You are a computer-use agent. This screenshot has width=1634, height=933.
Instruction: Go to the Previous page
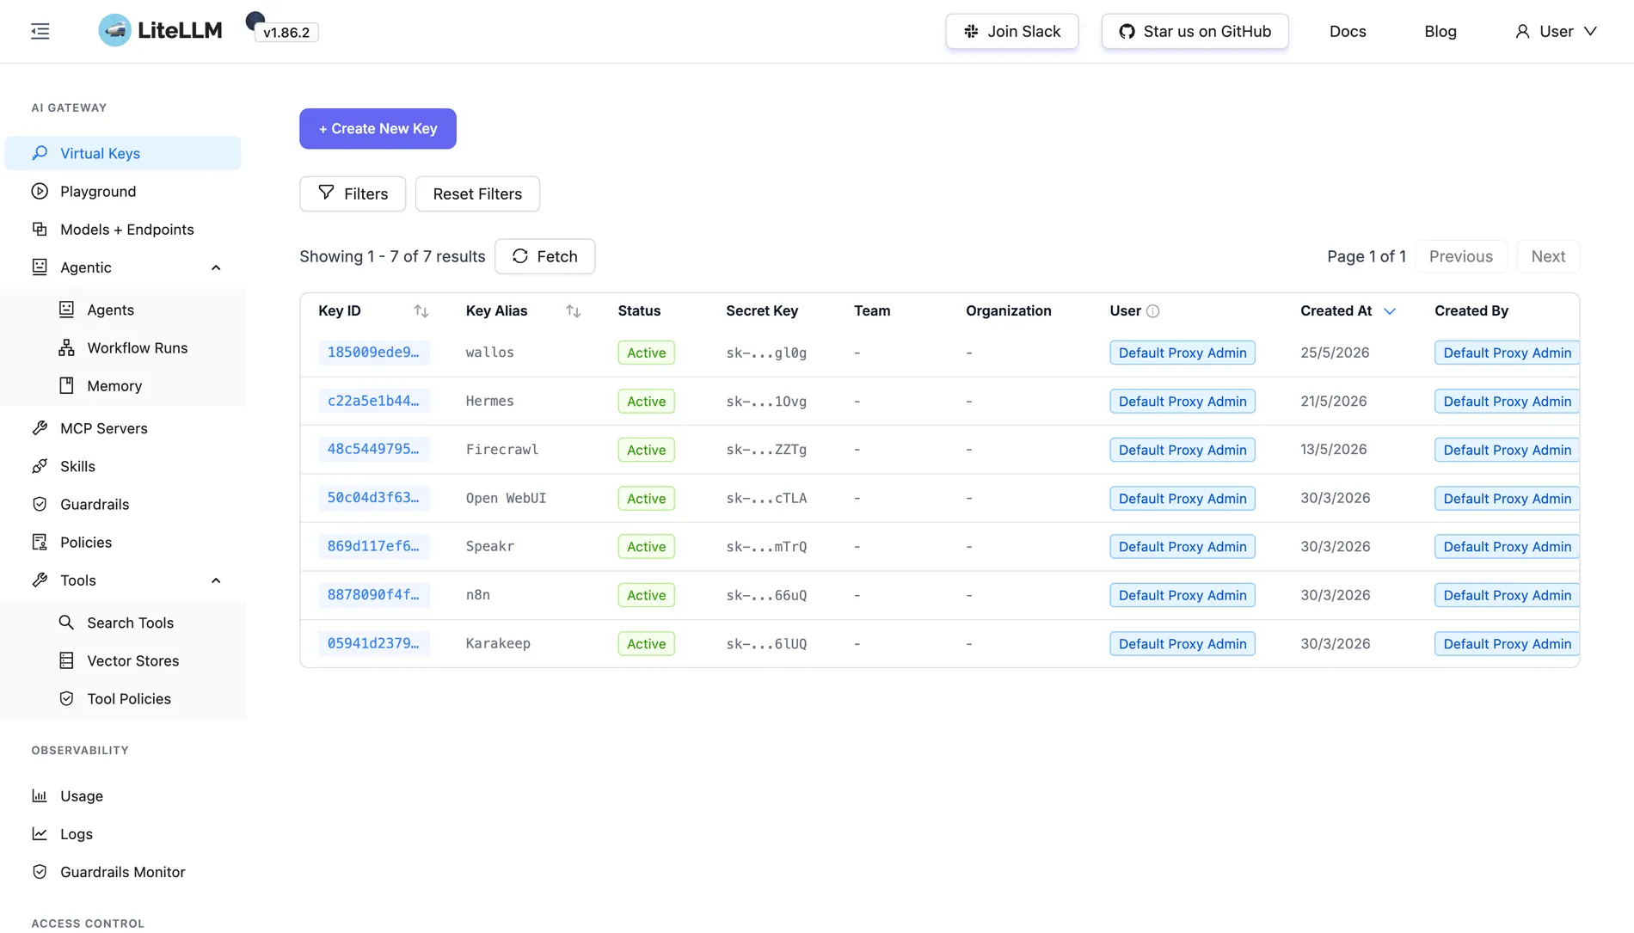pyautogui.click(x=1461, y=256)
